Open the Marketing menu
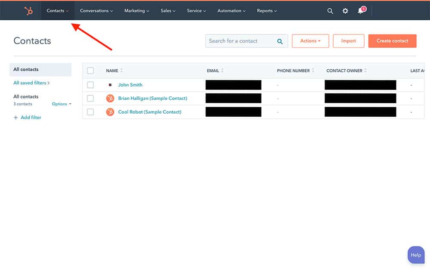The height and width of the screenshot is (269, 430). 137,11
